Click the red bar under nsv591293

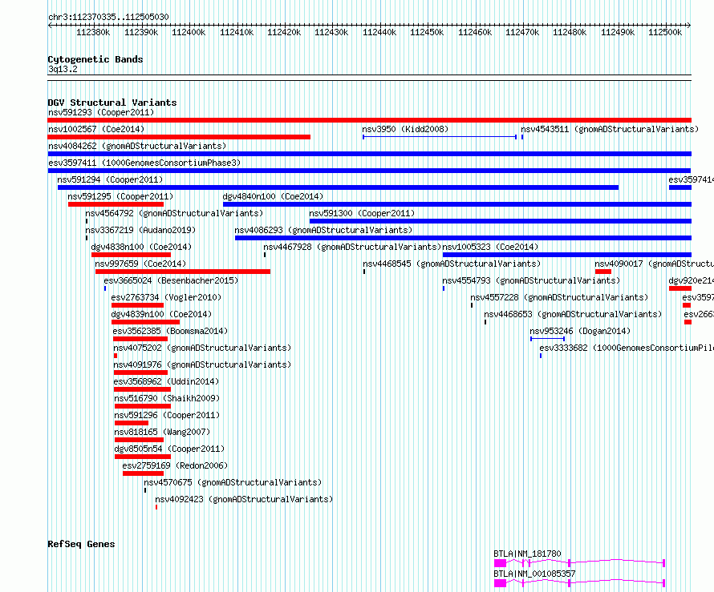[x=369, y=120]
